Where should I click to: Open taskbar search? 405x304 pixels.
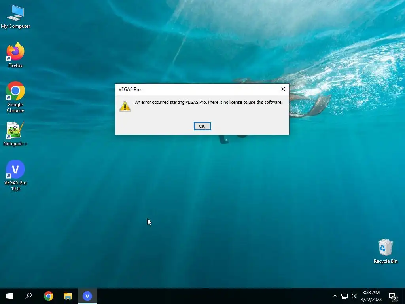click(28, 296)
